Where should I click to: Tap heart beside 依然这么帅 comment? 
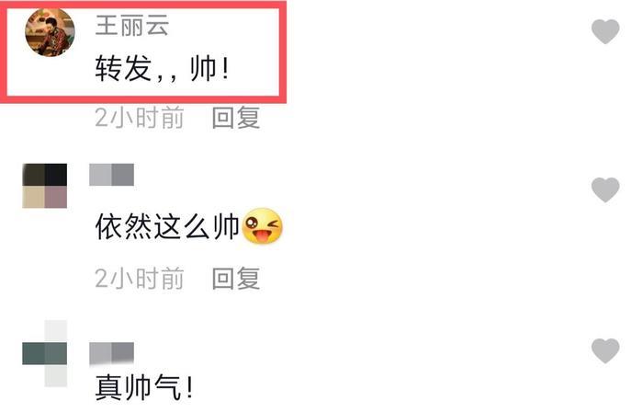pos(605,190)
